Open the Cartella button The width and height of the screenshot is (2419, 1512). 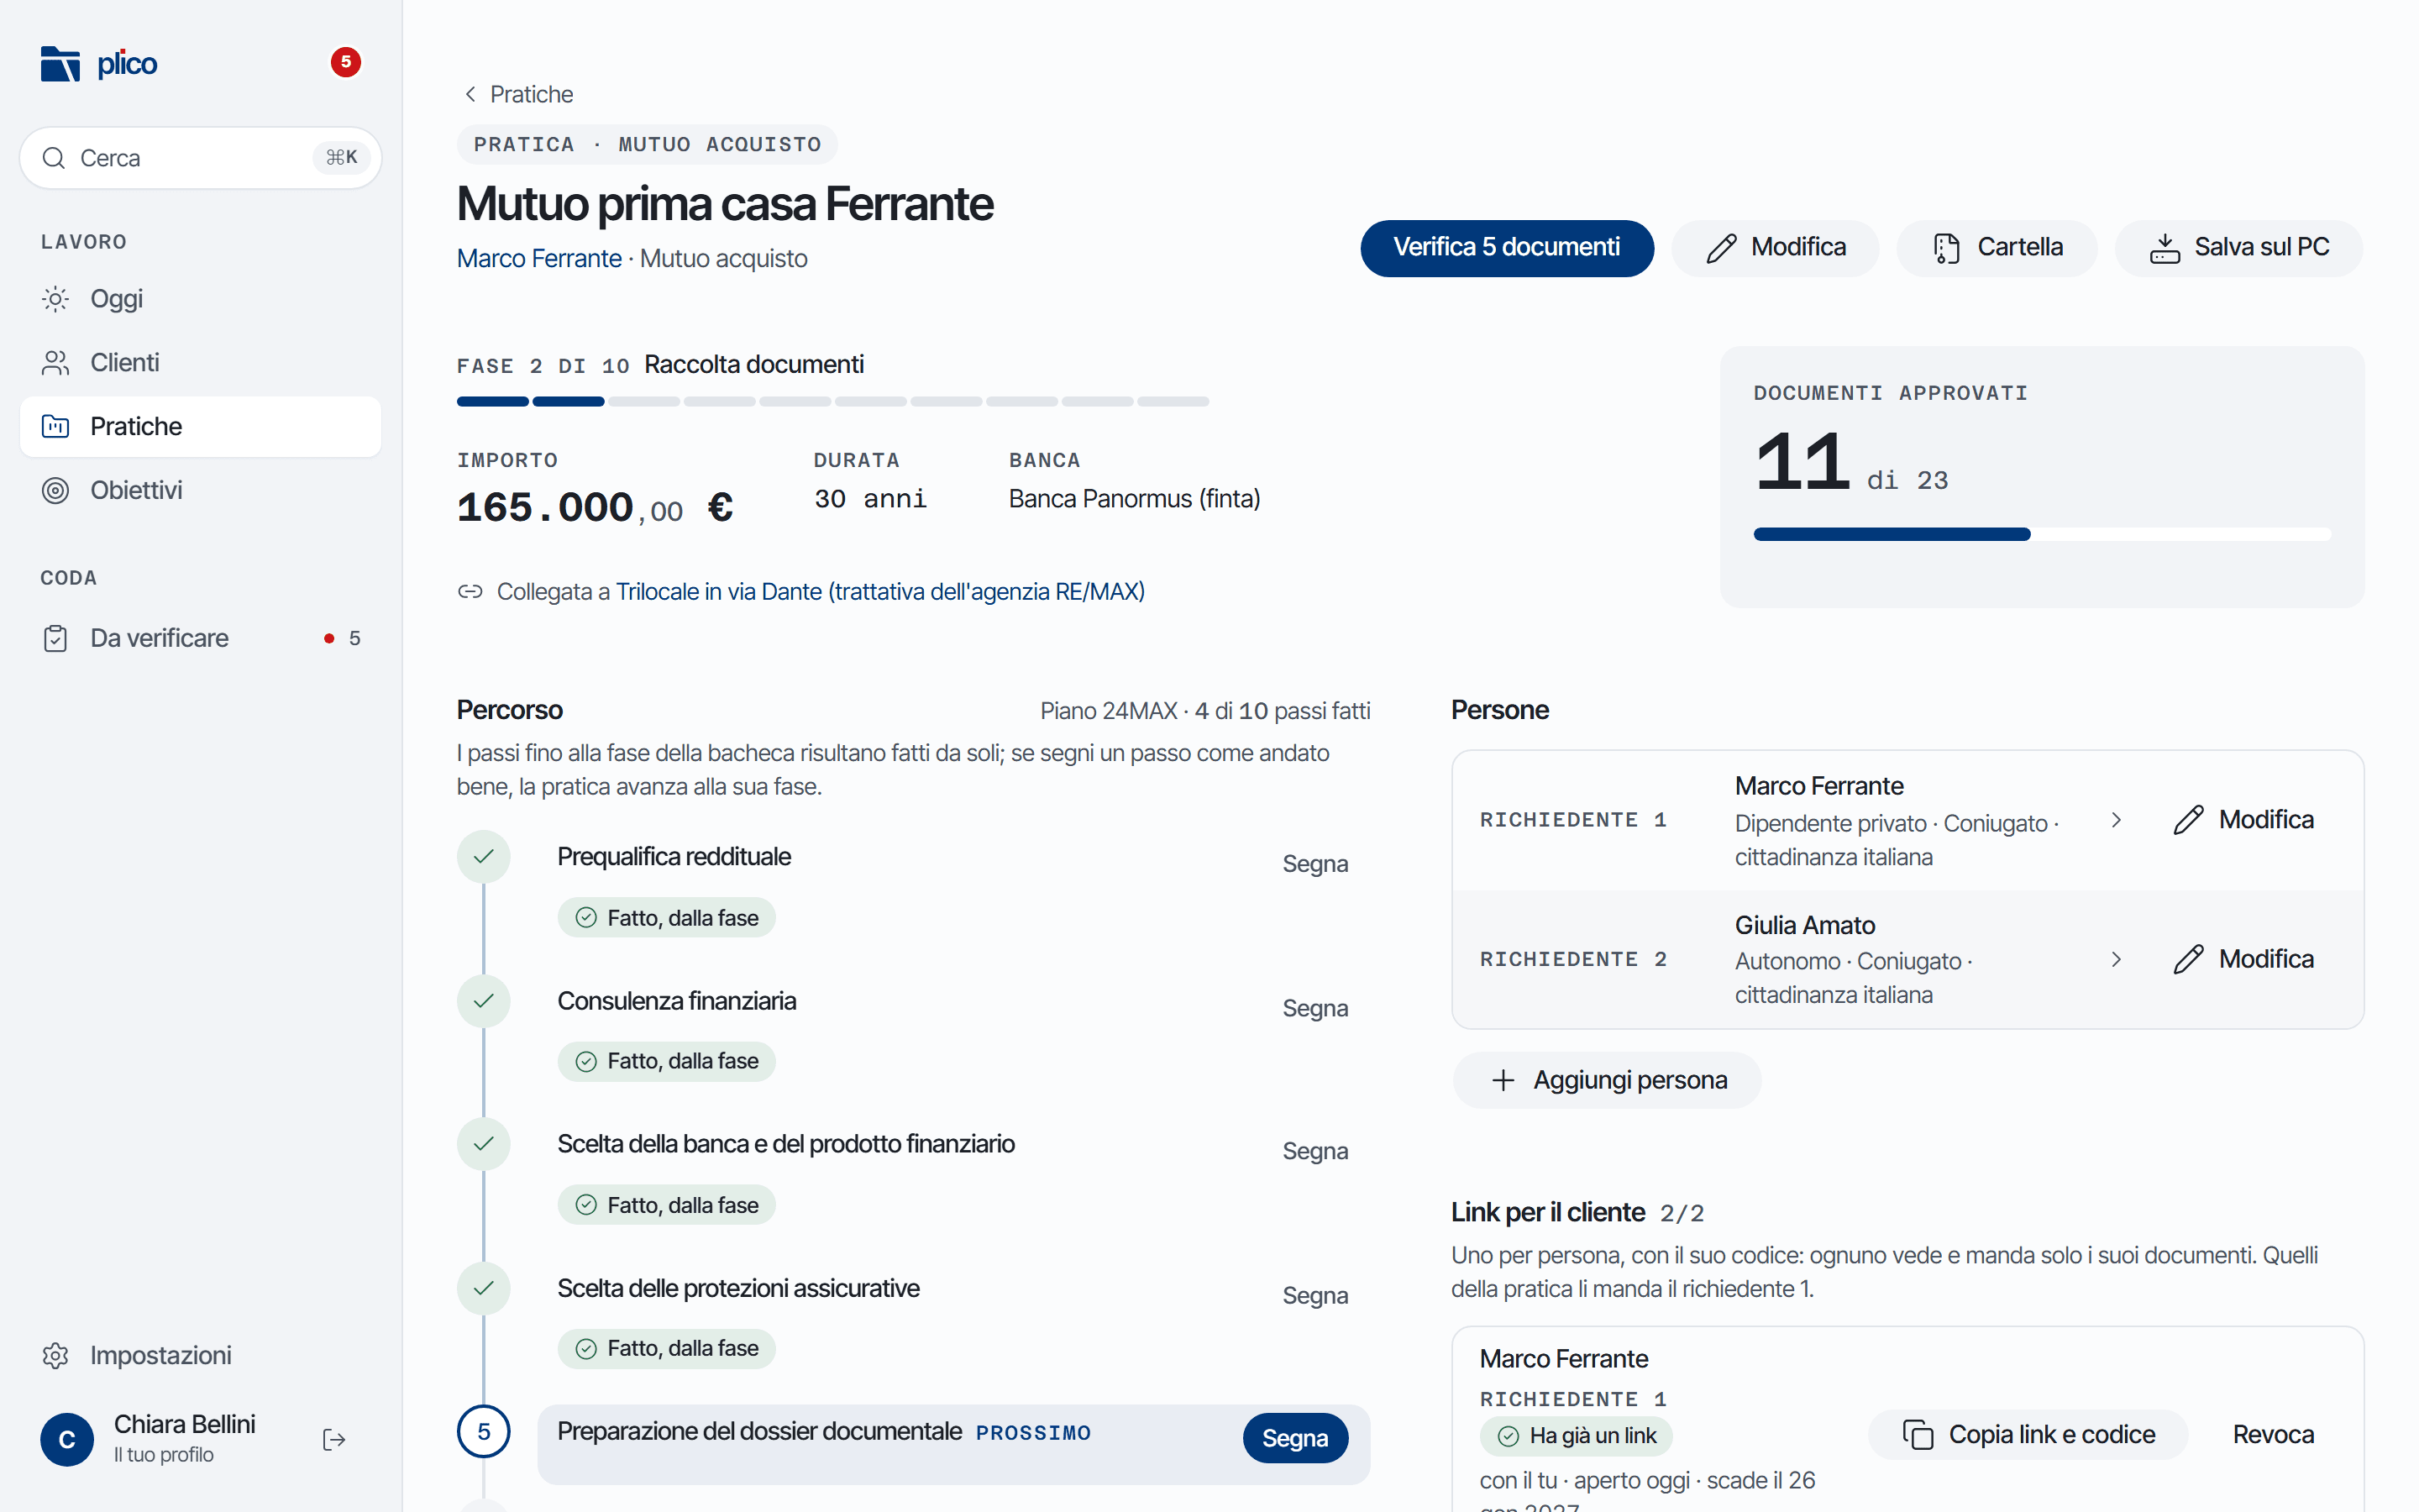pyautogui.click(x=1997, y=248)
